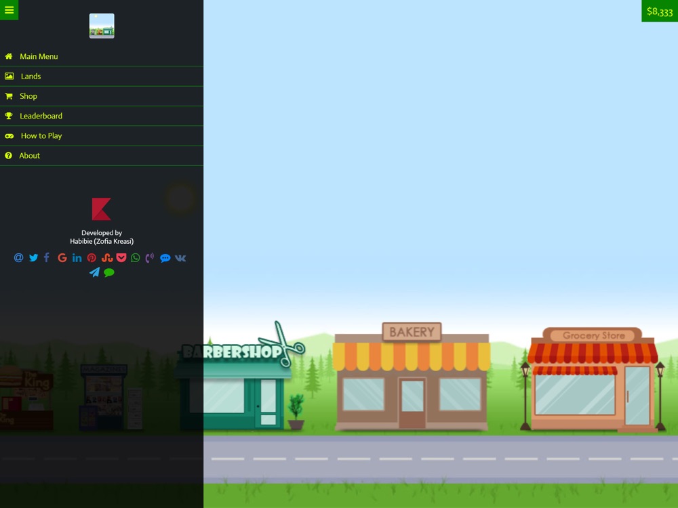Image resolution: width=678 pixels, height=508 pixels.
Task: Share on Facebook icon
Action: point(47,258)
